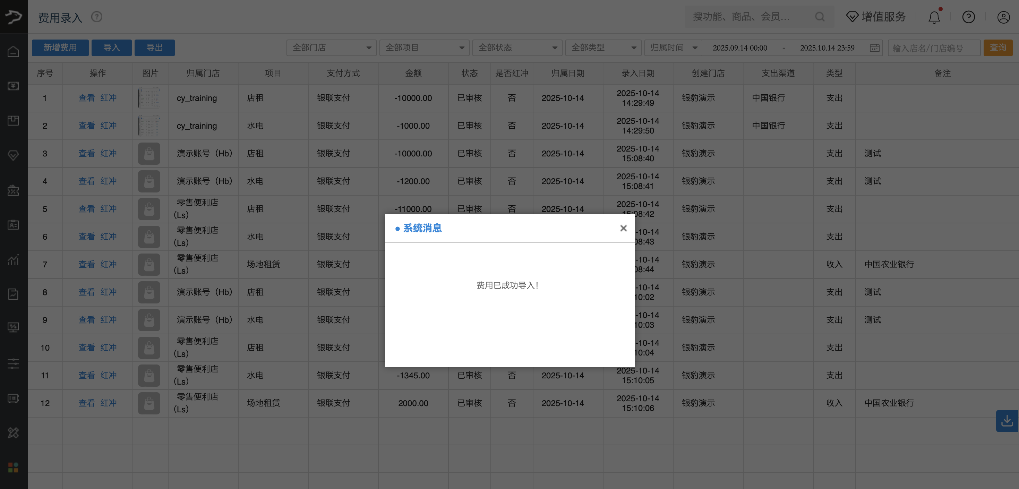Click the 新增费用 button
Screen dimensions: 1019x489
click(60, 48)
